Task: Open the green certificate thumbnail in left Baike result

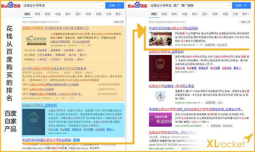Action: (34, 122)
